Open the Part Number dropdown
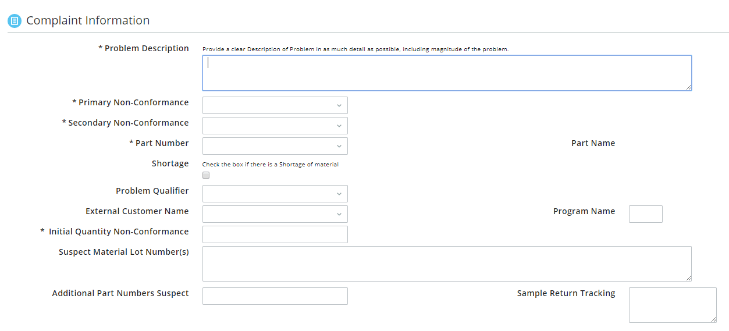729x331 pixels. pos(275,146)
